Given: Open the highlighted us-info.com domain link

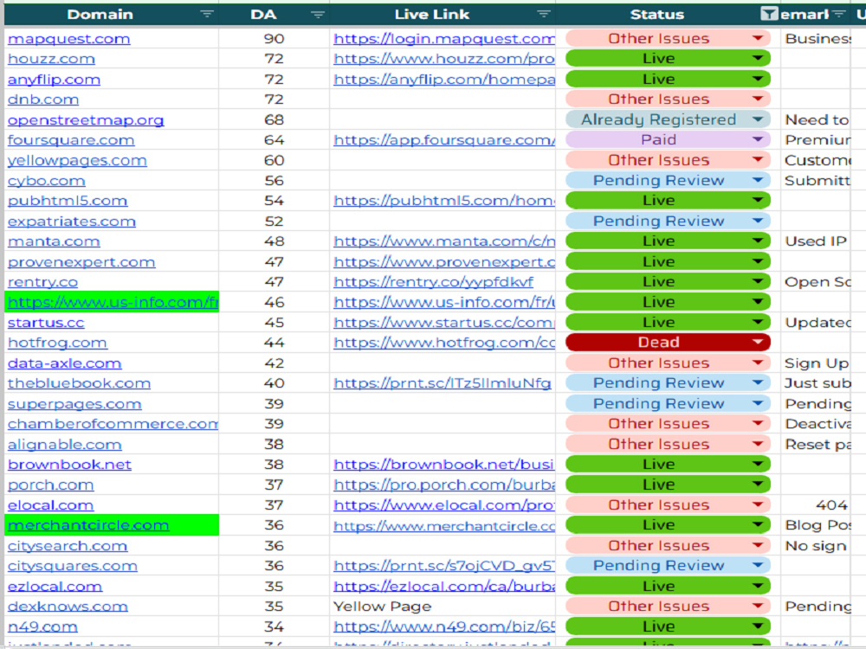Looking at the screenshot, I should coord(113,302).
